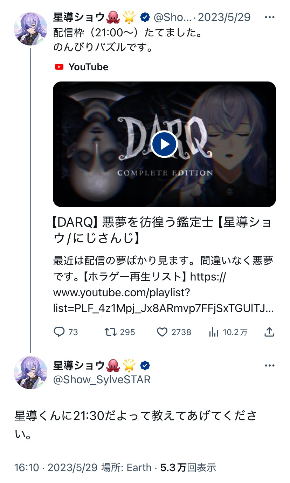Open the second tweet's profile avatar
Screen dimensions: 290x483
[x=30, y=373]
